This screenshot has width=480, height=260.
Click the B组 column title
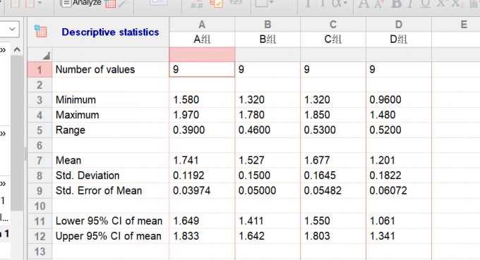[268, 39]
